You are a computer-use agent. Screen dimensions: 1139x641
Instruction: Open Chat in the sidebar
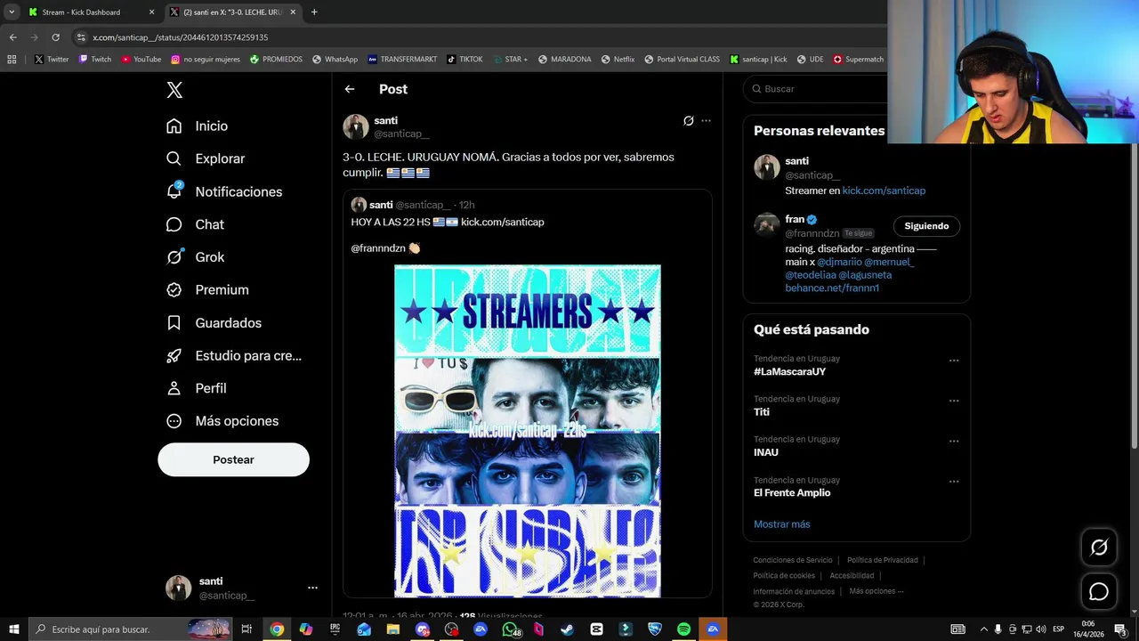coord(196,224)
